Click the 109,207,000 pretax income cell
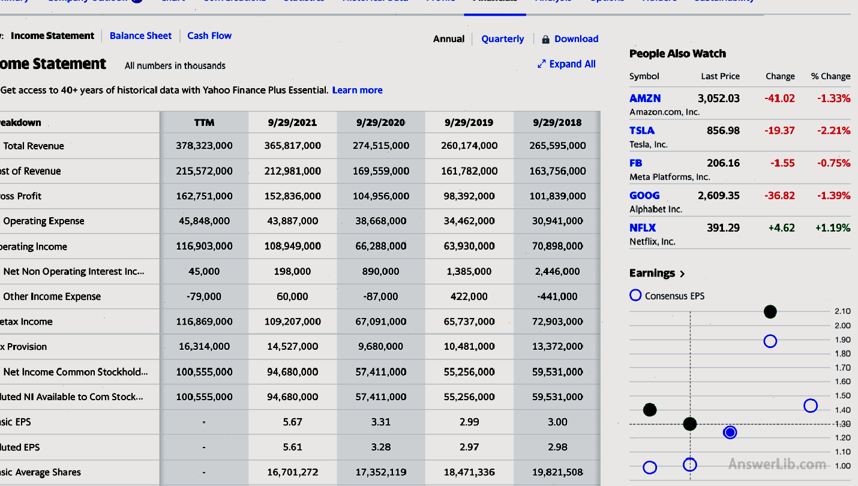 pos(292,322)
